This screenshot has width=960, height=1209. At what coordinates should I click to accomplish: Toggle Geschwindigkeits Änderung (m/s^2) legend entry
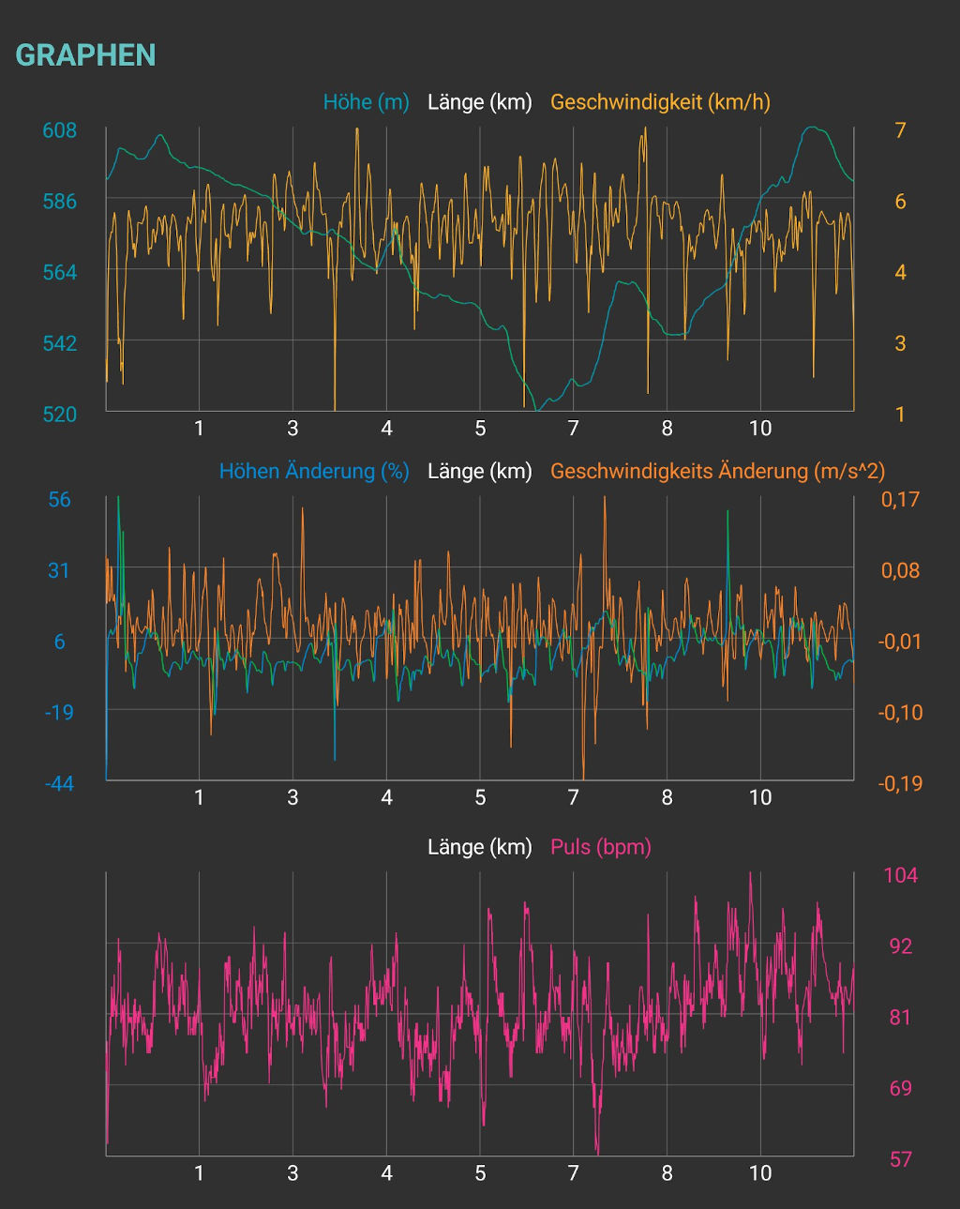coord(717,471)
